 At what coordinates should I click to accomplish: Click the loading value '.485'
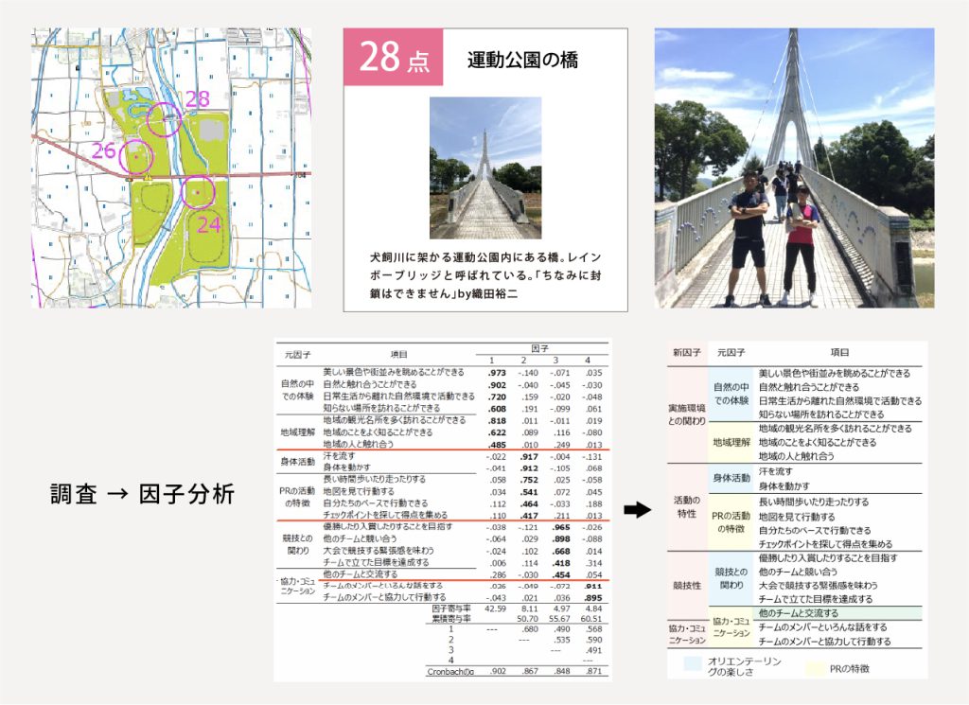[x=497, y=444]
